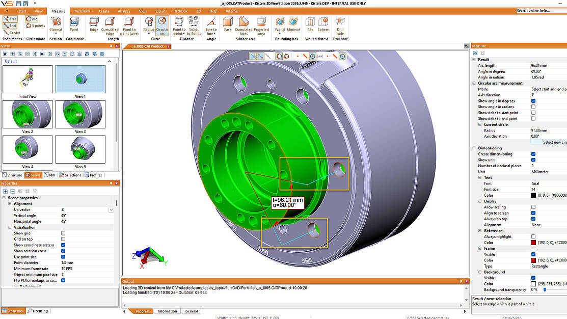Viewport: 567px width, 319px height.
Task: Switch to Information output tab
Action: click(x=167, y=311)
